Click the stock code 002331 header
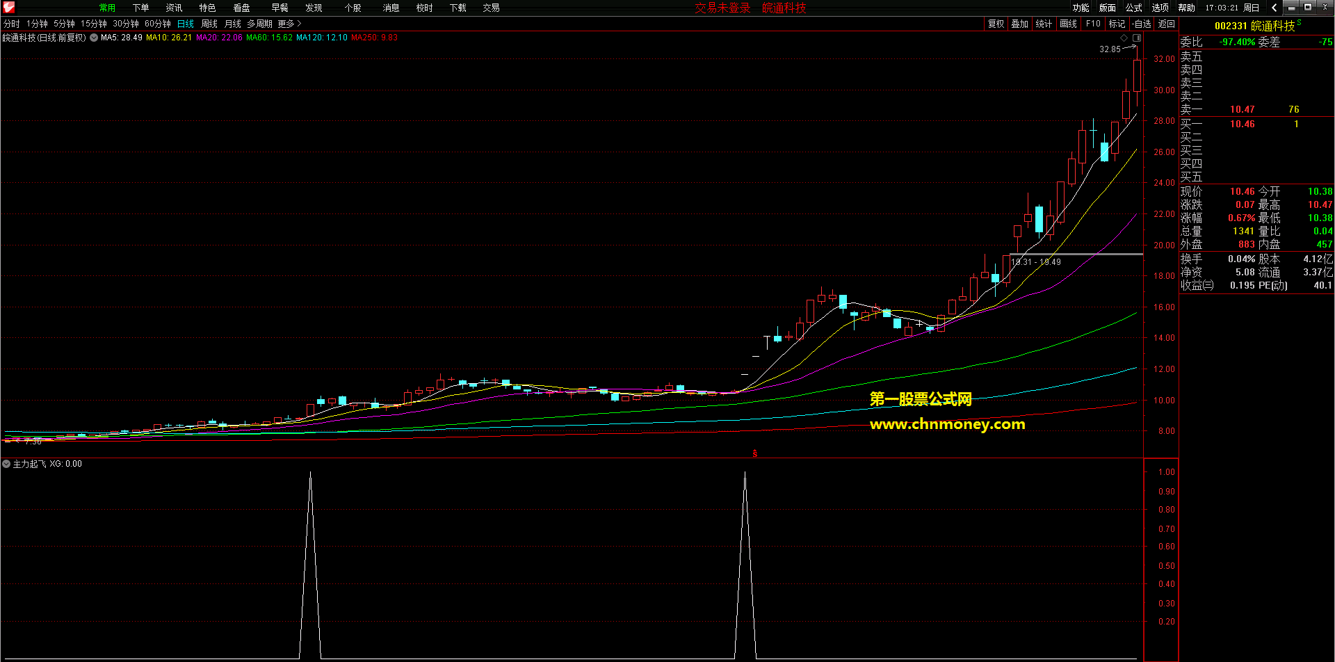 [1231, 26]
